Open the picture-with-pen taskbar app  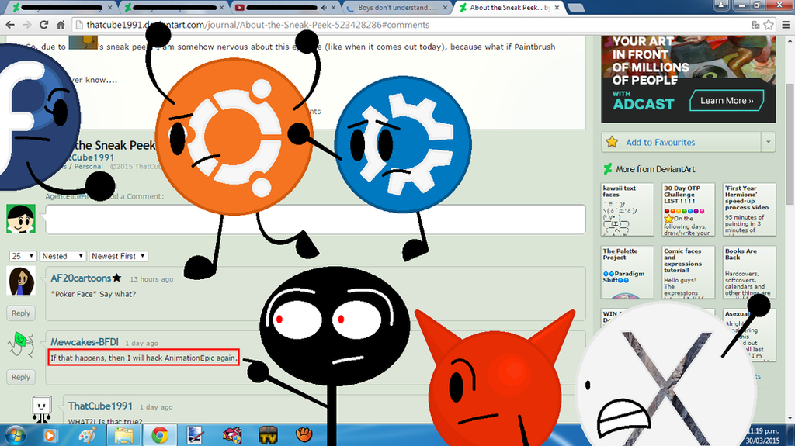coord(195,435)
